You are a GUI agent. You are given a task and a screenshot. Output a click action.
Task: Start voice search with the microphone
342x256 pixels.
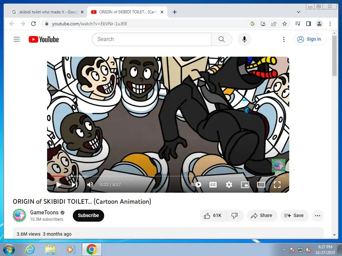click(244, 39)
